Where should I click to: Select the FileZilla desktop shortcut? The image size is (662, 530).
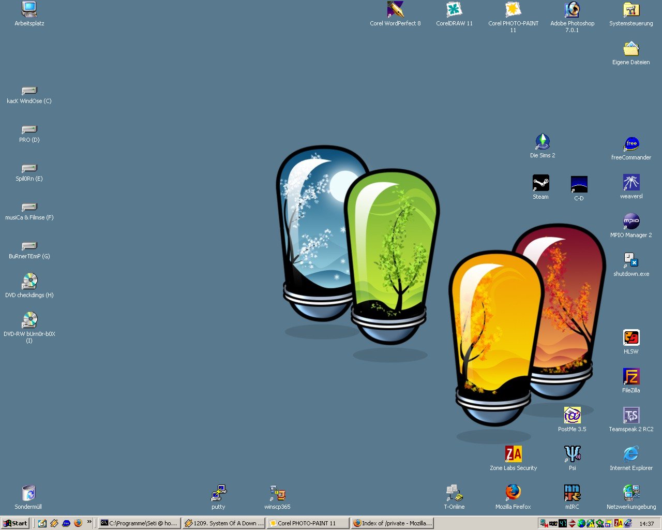[x=631, y=377]
